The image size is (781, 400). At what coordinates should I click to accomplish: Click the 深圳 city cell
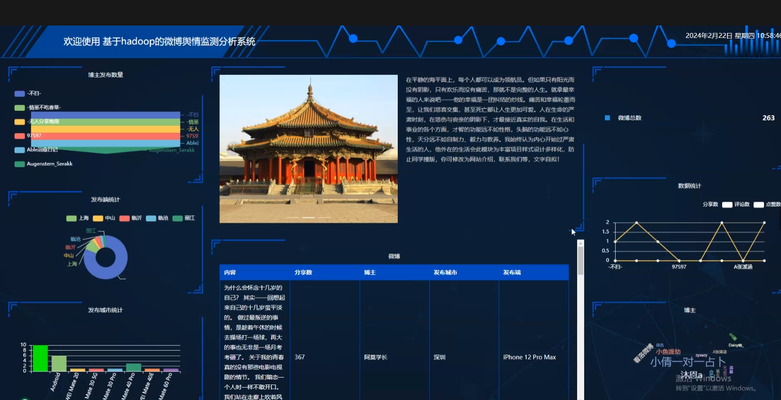(x=439, y=357)
